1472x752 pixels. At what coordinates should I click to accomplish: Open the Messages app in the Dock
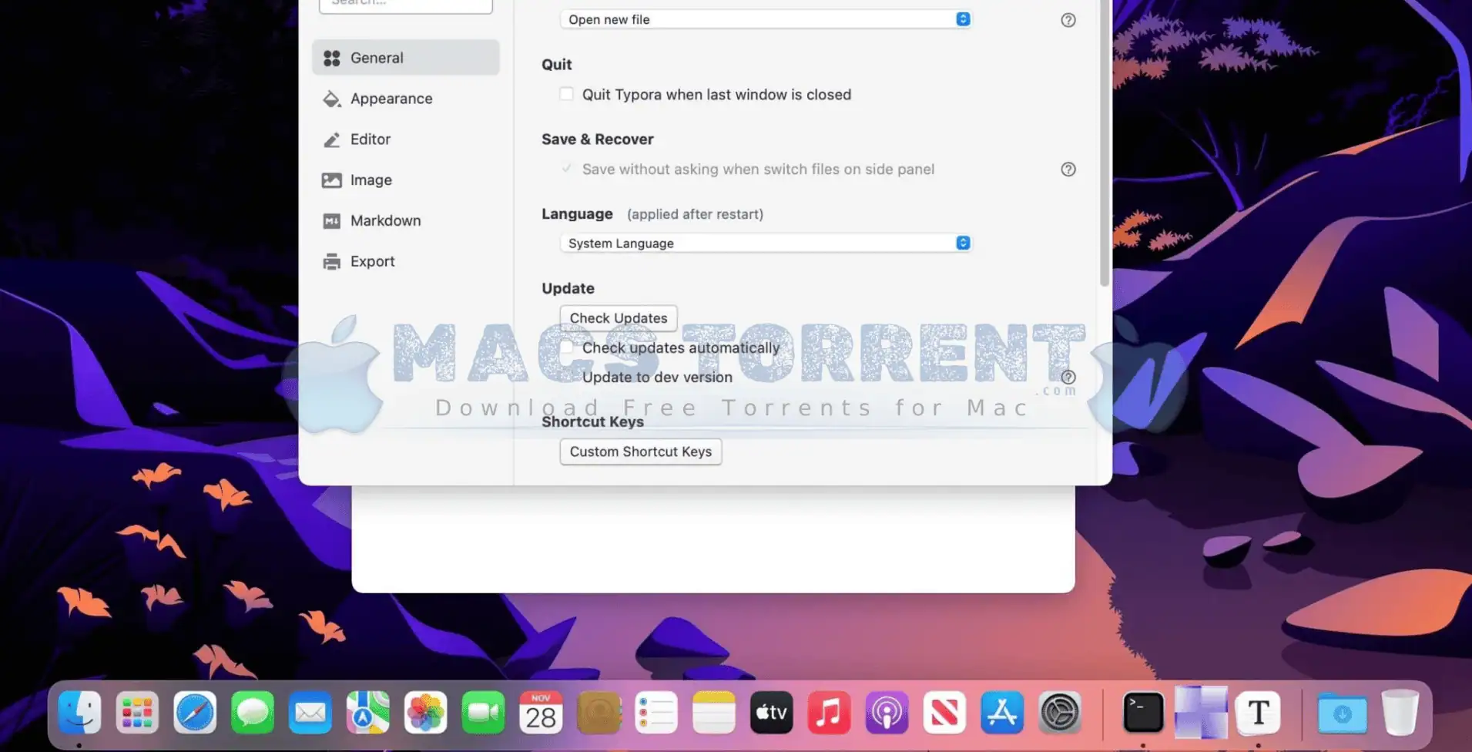pyautogui.click(x=253, y=712)
